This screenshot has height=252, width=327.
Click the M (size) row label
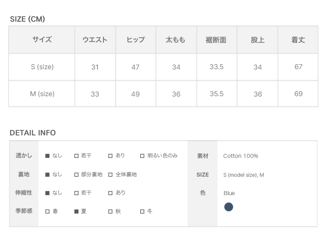click(42, 94)
